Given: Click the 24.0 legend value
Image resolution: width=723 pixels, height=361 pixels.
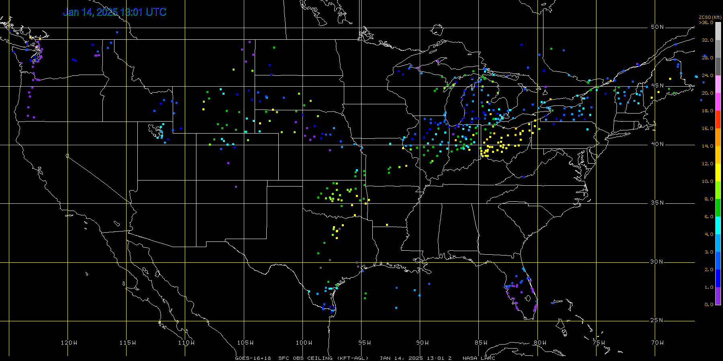Looking at the screenshot, I should coord(708,75).
